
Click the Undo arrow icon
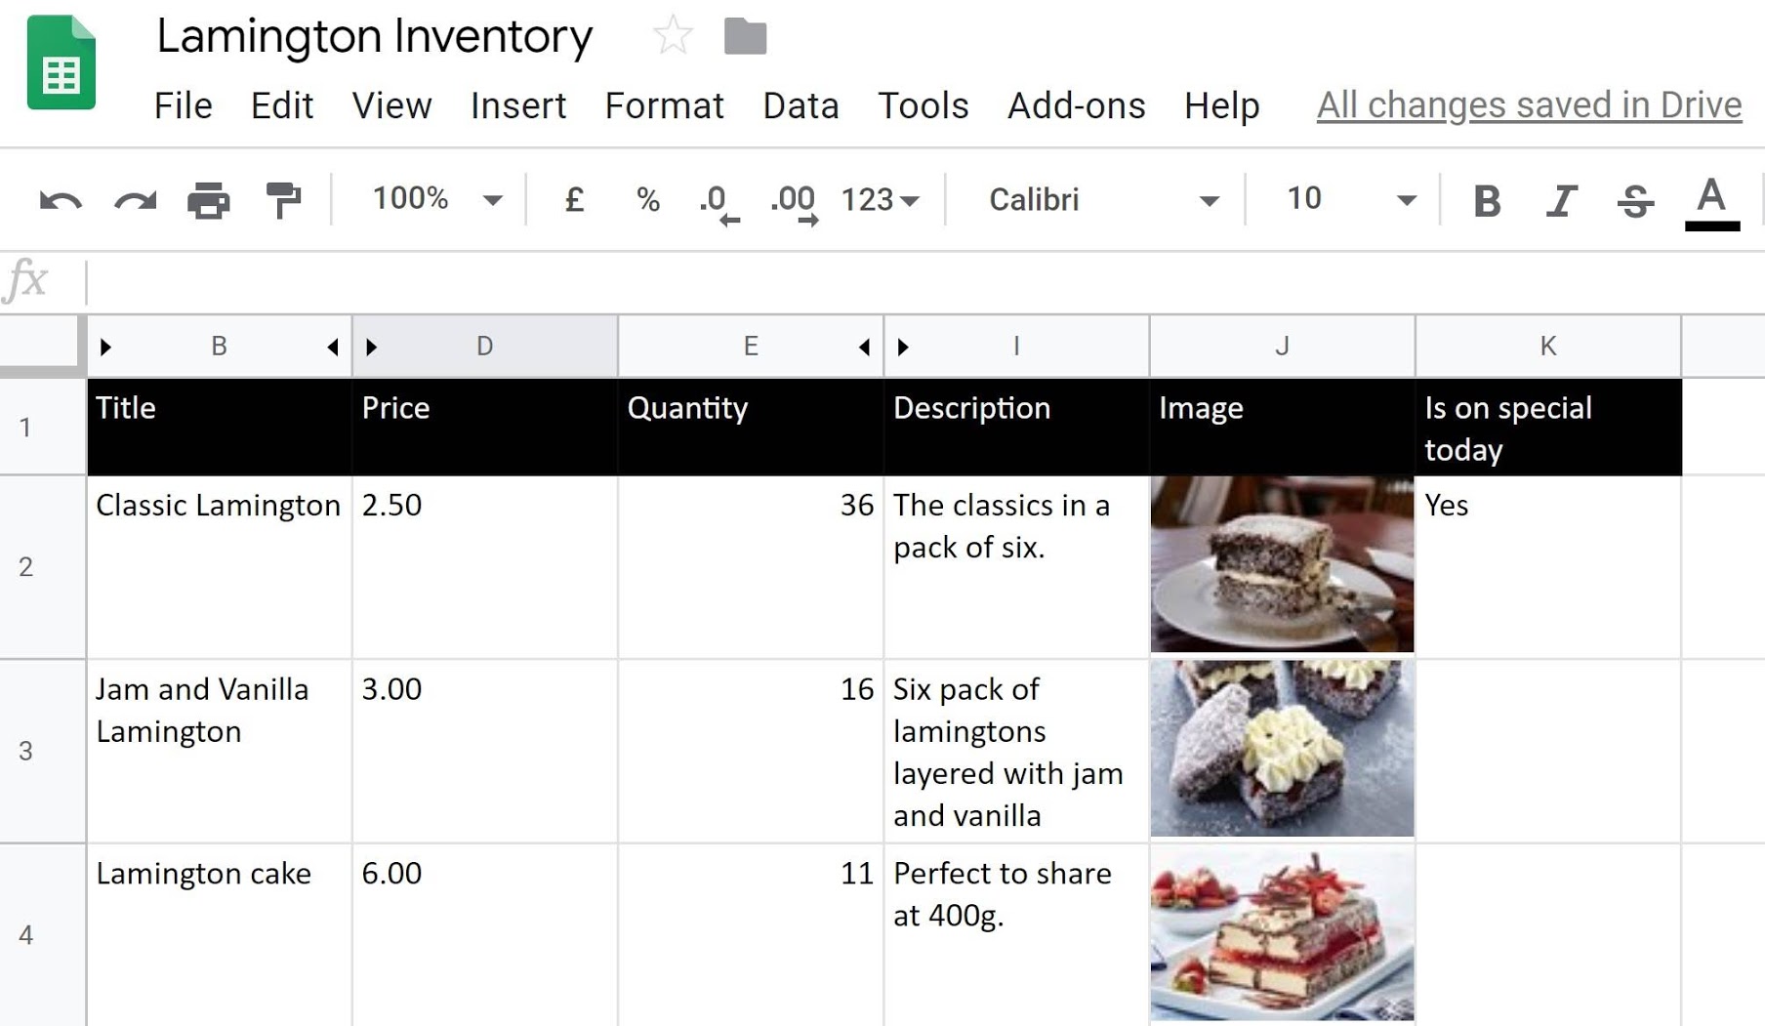coord(61,201)
